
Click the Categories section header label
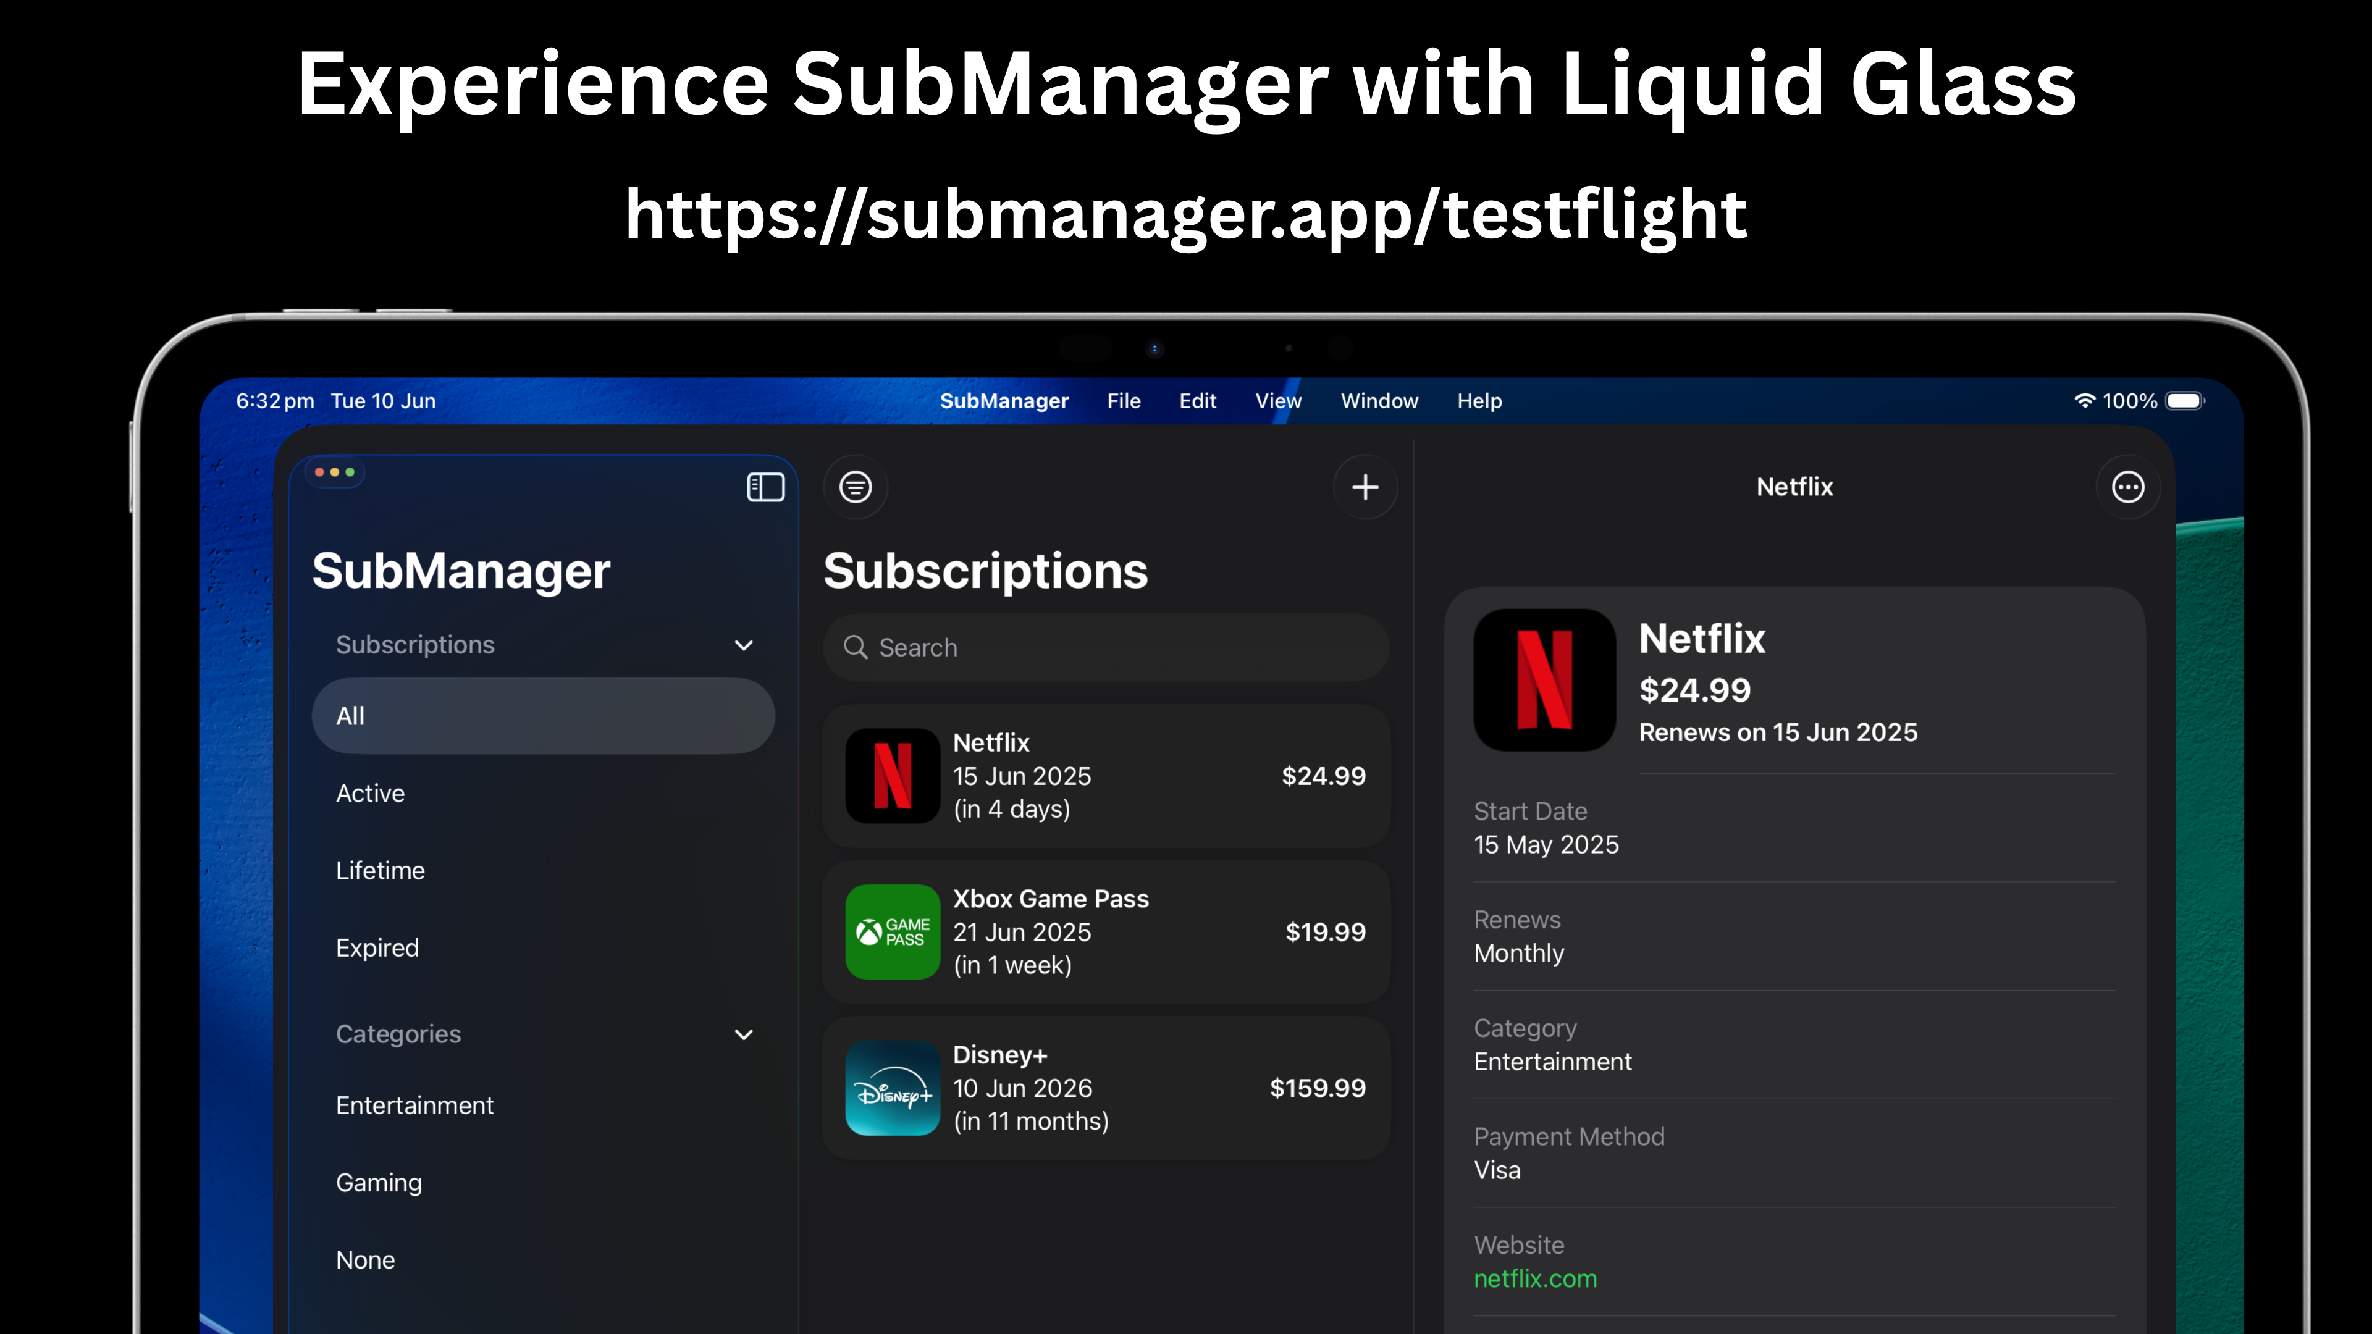tap(398, 1035)
